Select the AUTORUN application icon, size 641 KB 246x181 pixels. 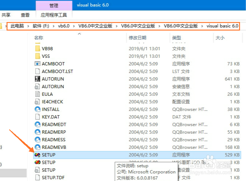[37, 79]
